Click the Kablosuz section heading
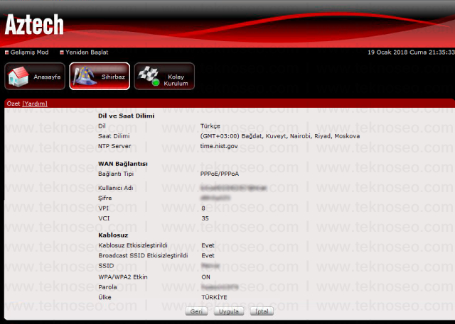This screenshot has width=455, height=324. point(113,235)
